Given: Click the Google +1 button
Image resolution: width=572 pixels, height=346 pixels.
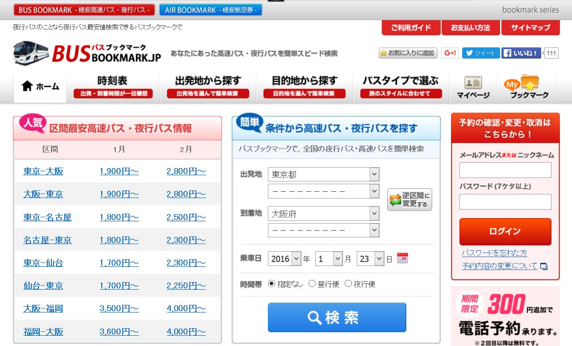Looking at the screenshot, I should click(x=450, y=53).
